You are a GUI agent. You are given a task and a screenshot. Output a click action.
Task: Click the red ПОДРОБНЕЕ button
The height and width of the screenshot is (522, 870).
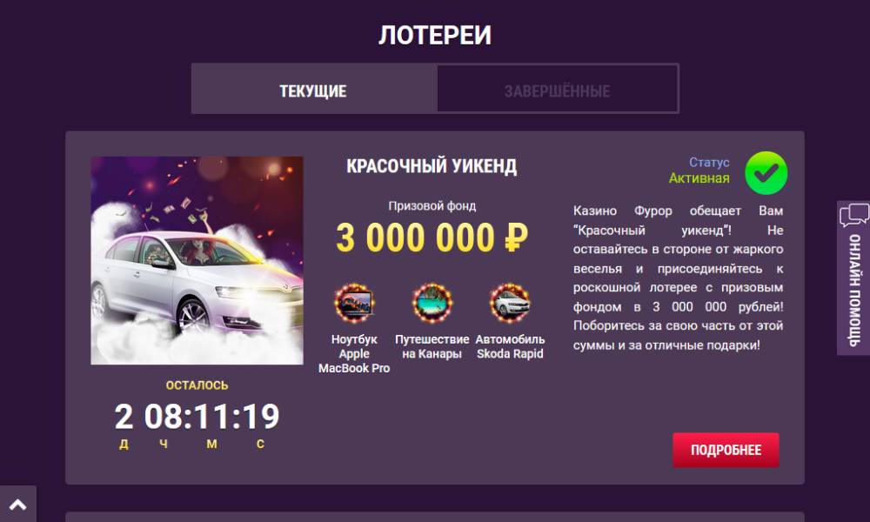pos(726,450)
